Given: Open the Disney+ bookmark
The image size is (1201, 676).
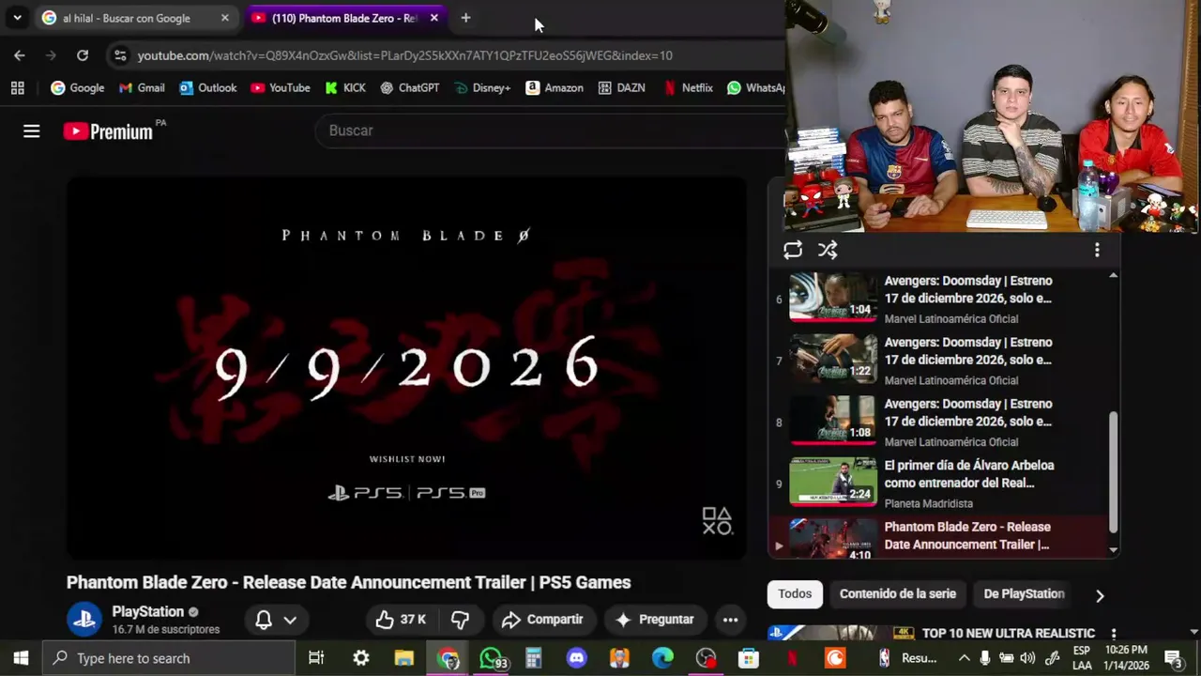Looking at the screenshot, I should (x=482, y=88).
